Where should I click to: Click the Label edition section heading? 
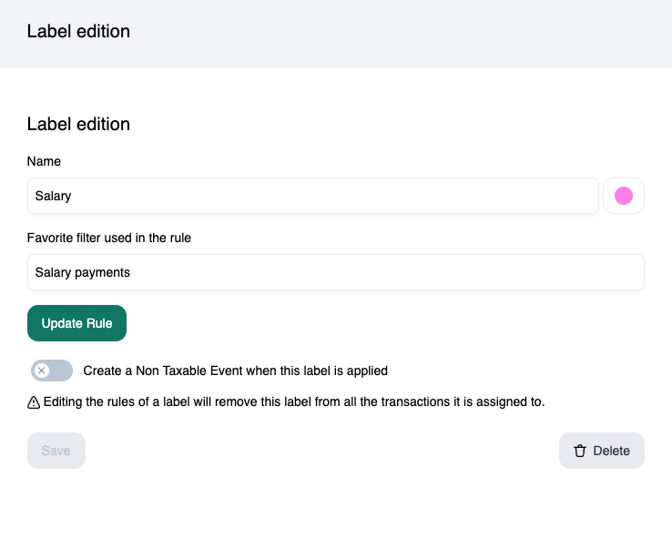(78, 124)
